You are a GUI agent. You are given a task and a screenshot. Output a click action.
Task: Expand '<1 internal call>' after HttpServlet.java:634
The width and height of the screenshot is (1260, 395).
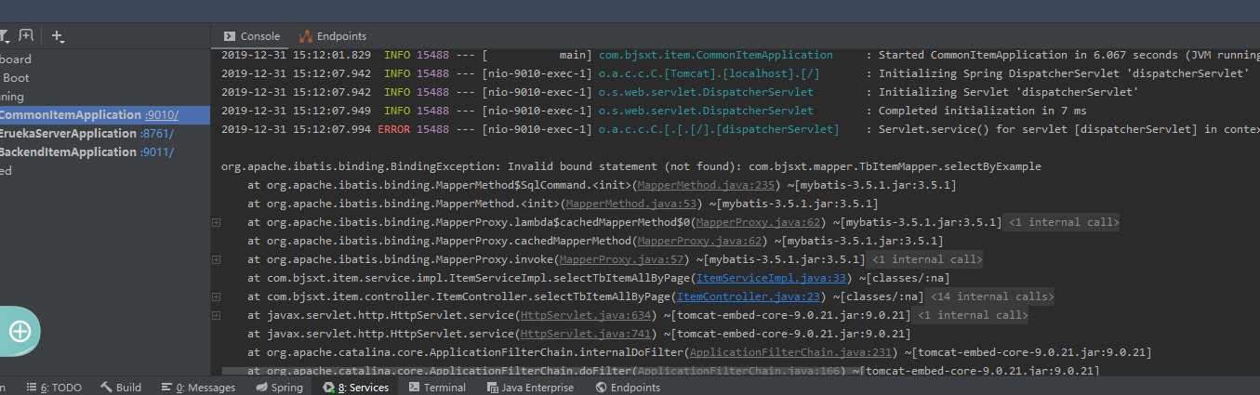(973, 315)
